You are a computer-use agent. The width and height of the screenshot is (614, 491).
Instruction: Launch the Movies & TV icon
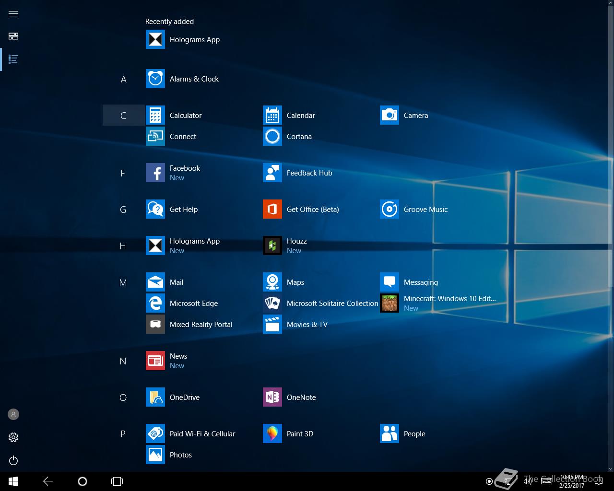point(272,324)
